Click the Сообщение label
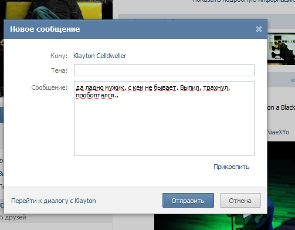The image size is (295, 230). [49, 87]
